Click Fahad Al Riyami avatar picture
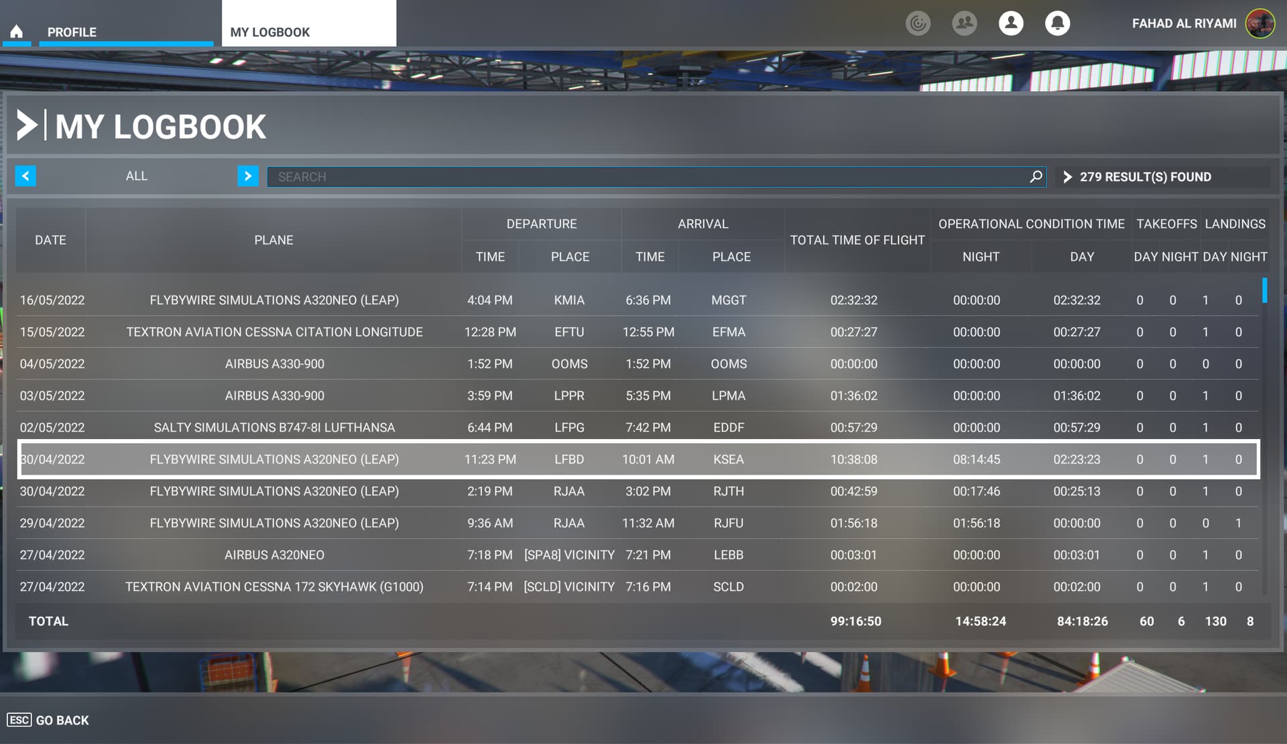1287x744 pixels. 1260,23
